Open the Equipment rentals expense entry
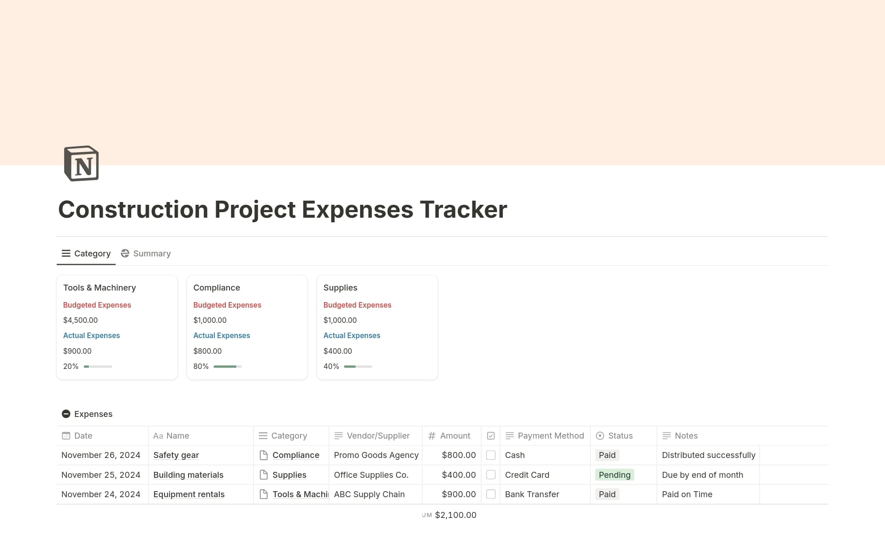This screenshot has width=885, height=553. 189,494
